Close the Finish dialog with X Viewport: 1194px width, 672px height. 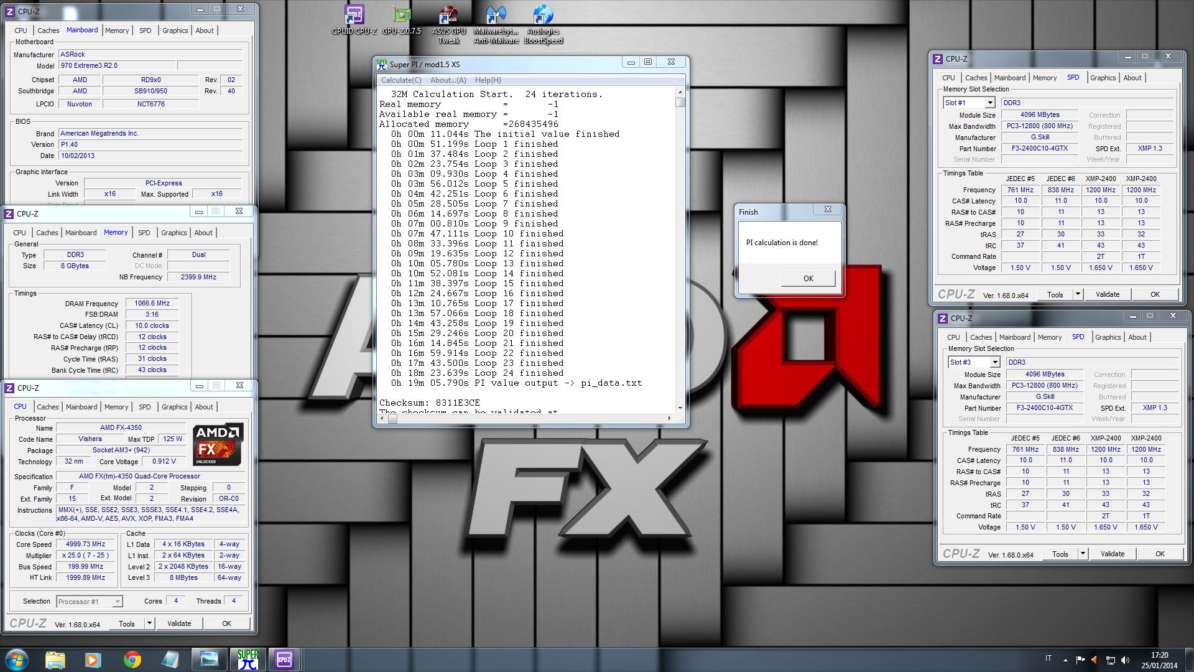coord(828,210)
